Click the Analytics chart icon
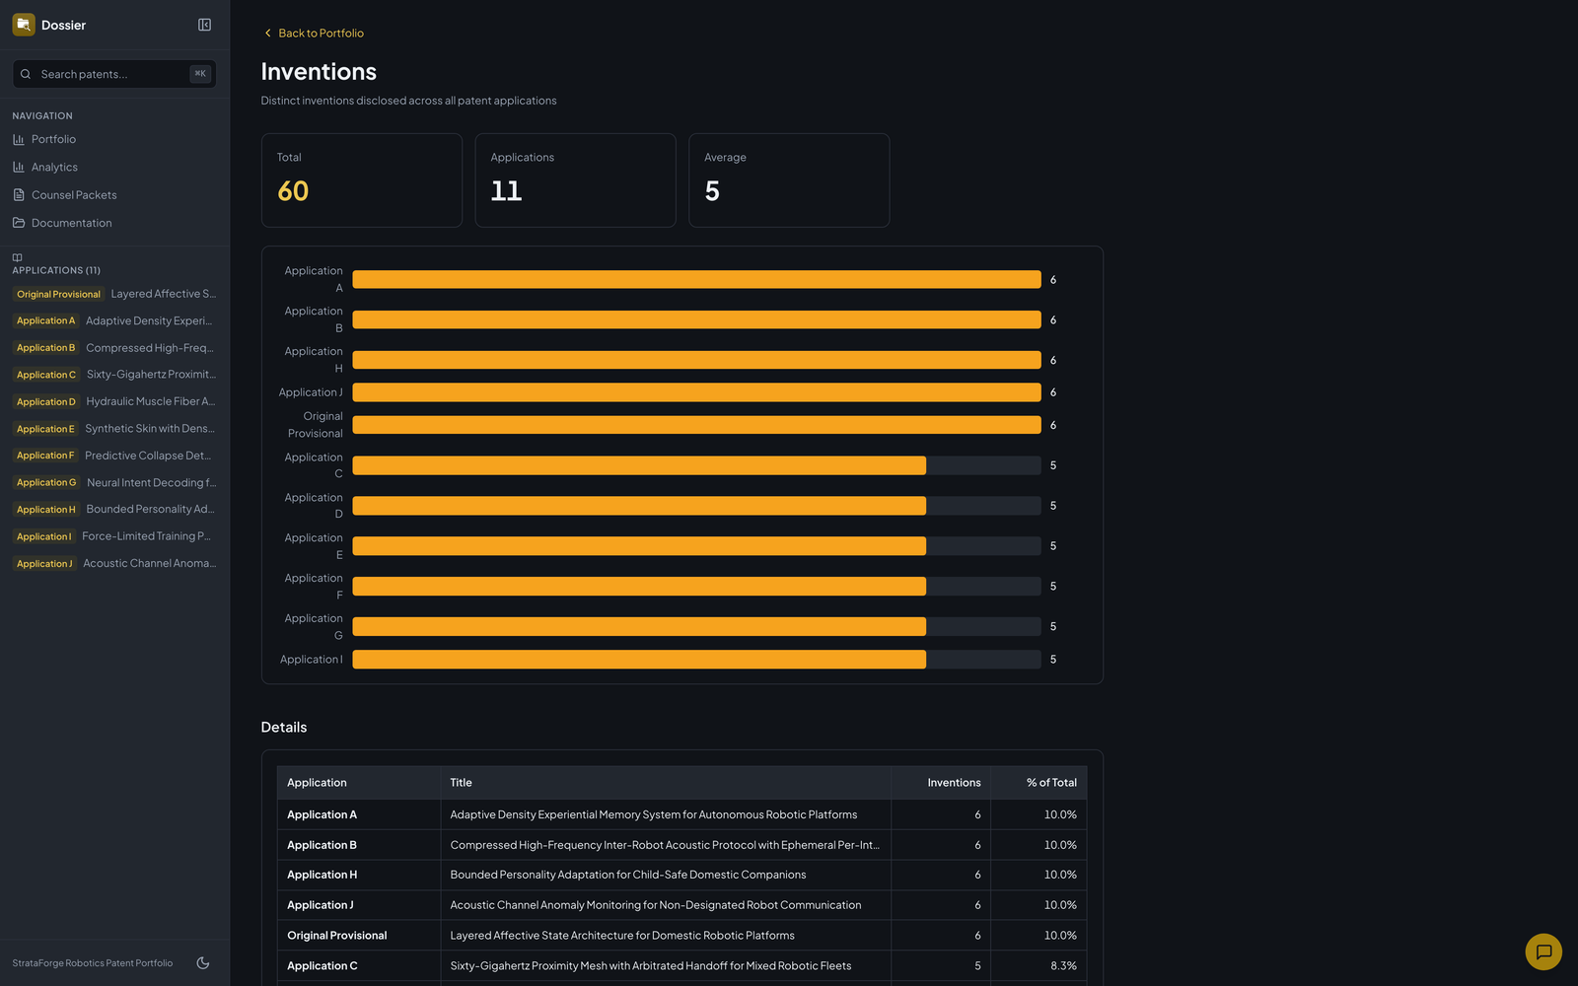1578x986 pixels. (19, 167)
